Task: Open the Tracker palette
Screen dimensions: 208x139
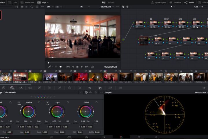Action: (80, 88)
